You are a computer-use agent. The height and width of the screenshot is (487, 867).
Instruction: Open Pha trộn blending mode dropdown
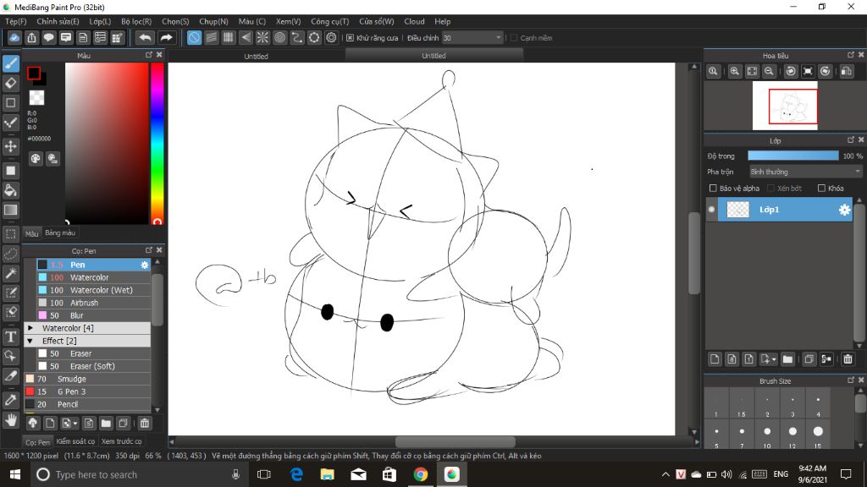[806, 172]
